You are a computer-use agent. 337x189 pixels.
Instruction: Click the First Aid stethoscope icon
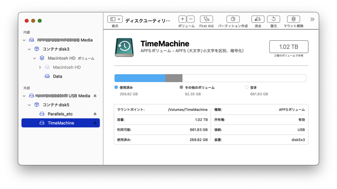[x=206, y=19]
